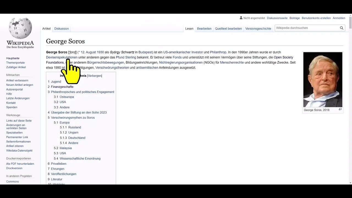The width and height of the screenshot is (352, 198).
Task: Open the Versionsgeschichte tab
Action: tap(258, 29)
